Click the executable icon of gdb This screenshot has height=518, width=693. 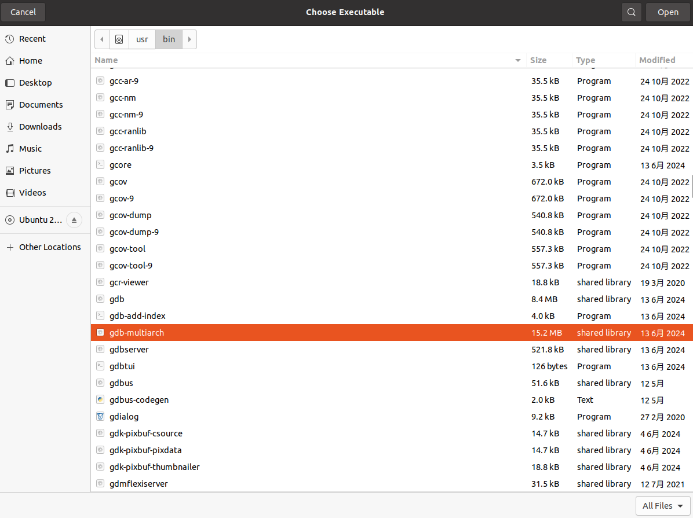point(100,299)
